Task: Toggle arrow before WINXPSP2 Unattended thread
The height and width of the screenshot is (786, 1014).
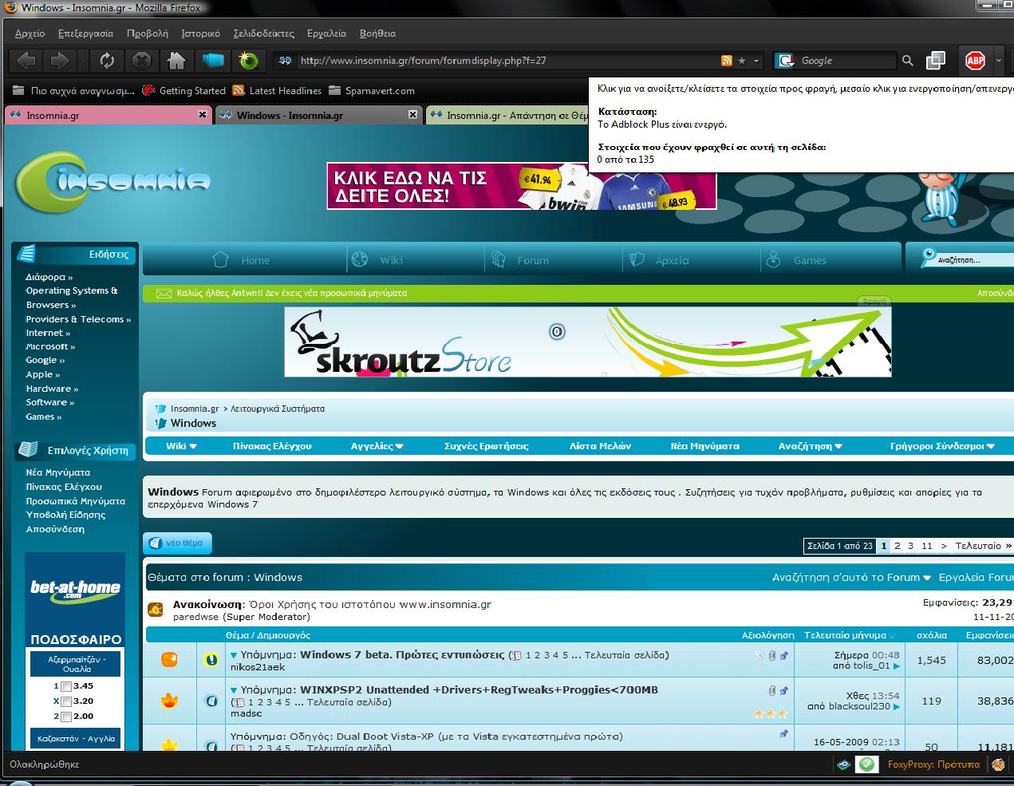Action: 234,691
